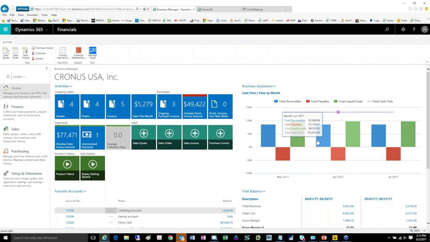Click the Sales Quote ribbon icon
This screenshot has height=242, width=430.
pyautogui.click(x=6, y=53)
